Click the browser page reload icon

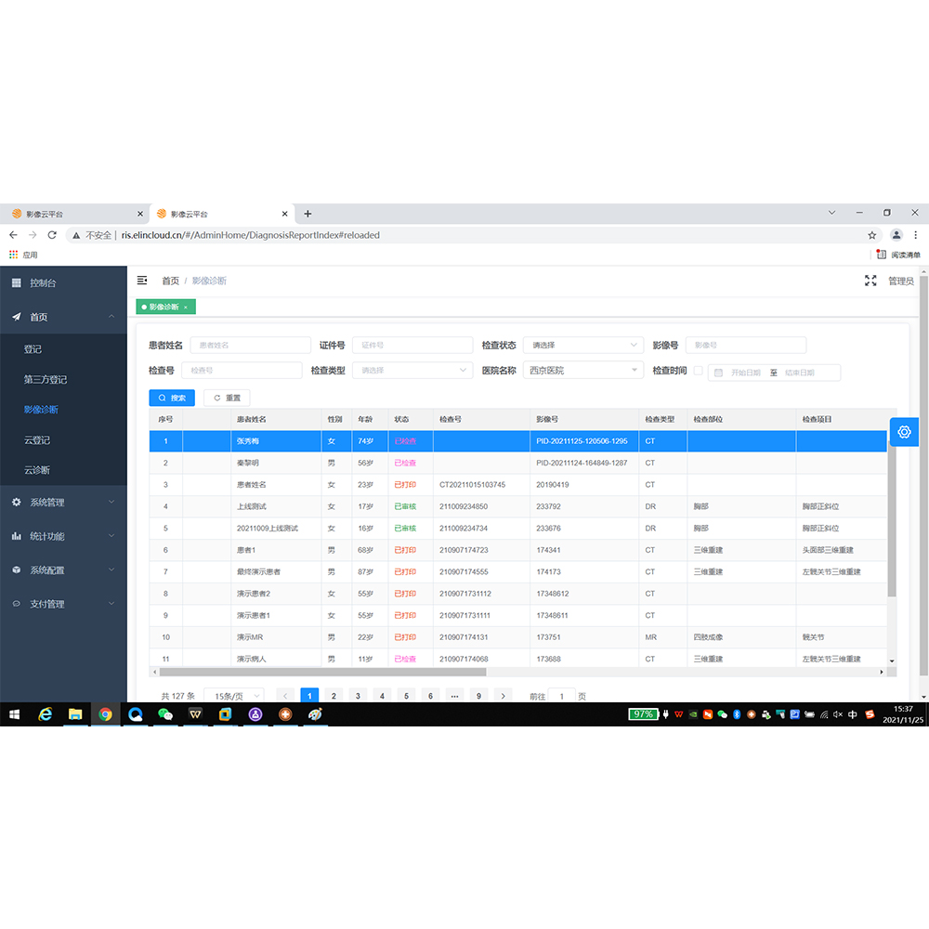click(x=52, y=235)
